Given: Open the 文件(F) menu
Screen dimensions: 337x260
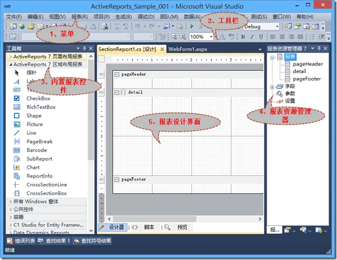Looking at the screenshot, I should coord(14,17).
